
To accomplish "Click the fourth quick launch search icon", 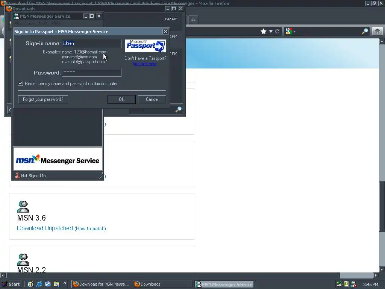I will (x=56, y=284).
